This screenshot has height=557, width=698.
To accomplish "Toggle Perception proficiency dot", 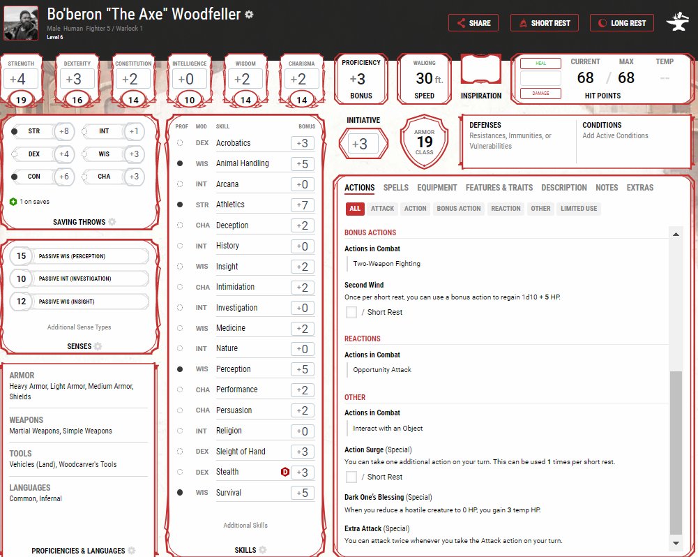I will coord(180,369).
